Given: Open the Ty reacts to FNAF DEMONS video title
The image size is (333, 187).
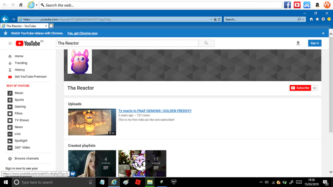Looking at the screenshot, I should pos(155,110).
